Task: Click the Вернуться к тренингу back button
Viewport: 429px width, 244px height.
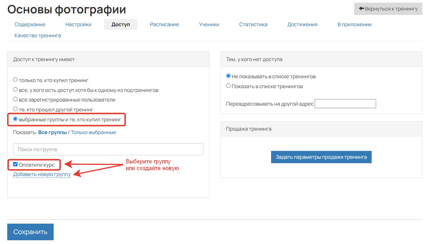Action: 388,9
